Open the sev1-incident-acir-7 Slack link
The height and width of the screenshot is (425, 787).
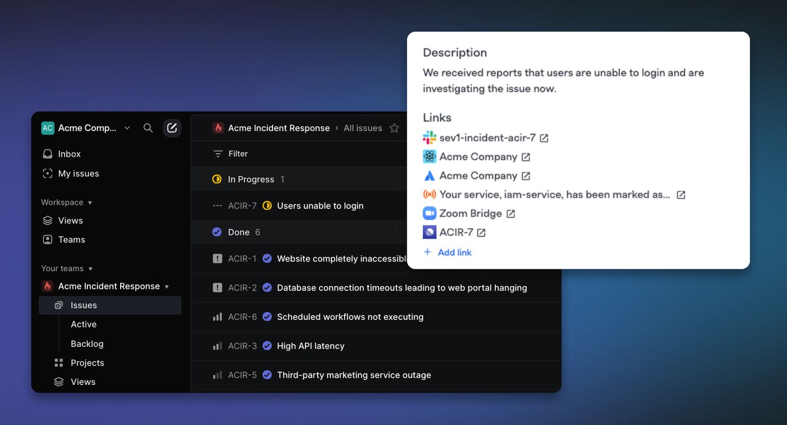click(487, 138)
